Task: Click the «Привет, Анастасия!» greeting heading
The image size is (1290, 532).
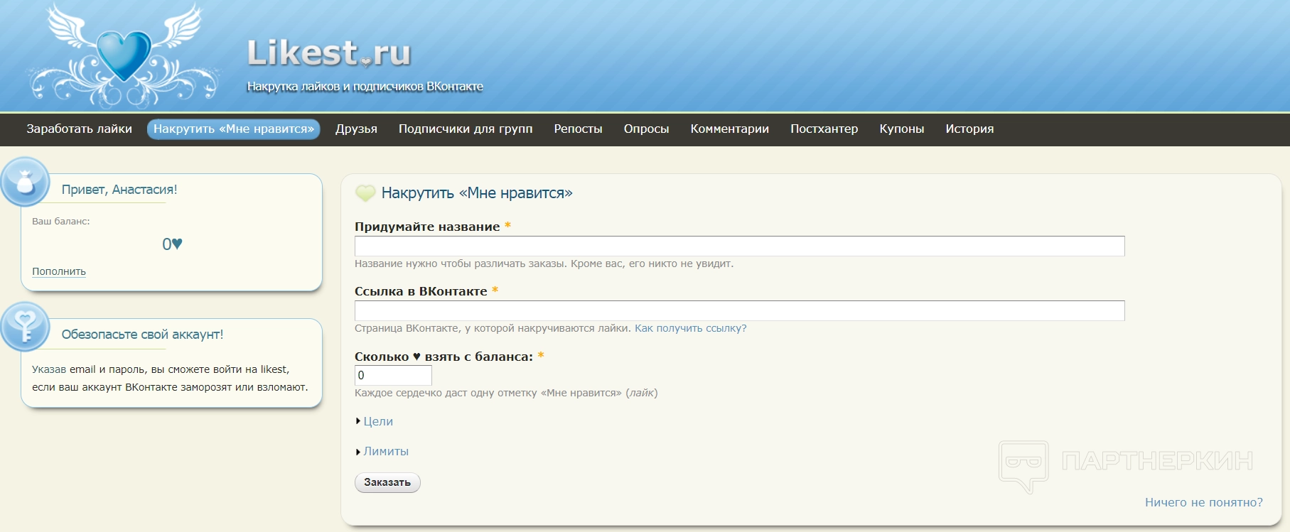Action: [119, 190]
